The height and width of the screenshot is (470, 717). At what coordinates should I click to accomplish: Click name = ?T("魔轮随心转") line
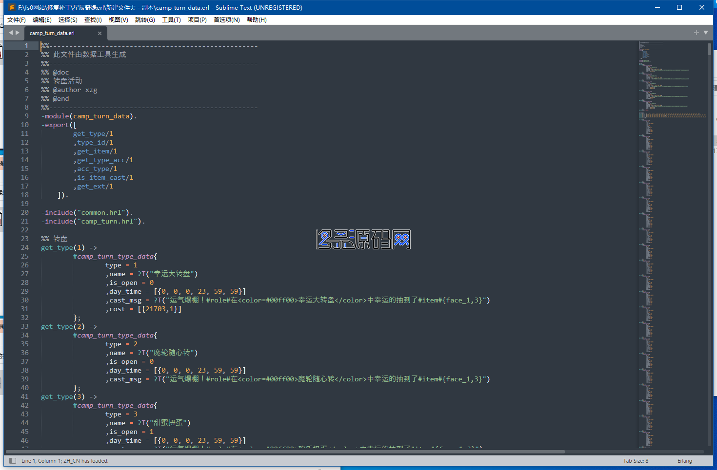click(152, 353)
